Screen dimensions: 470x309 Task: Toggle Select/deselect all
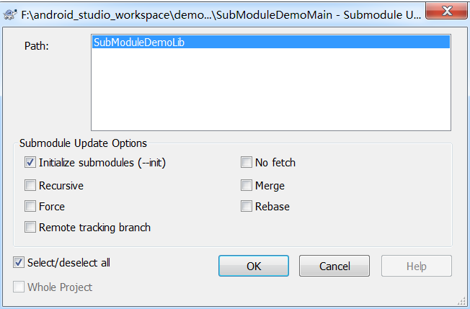tap(19, 263)
